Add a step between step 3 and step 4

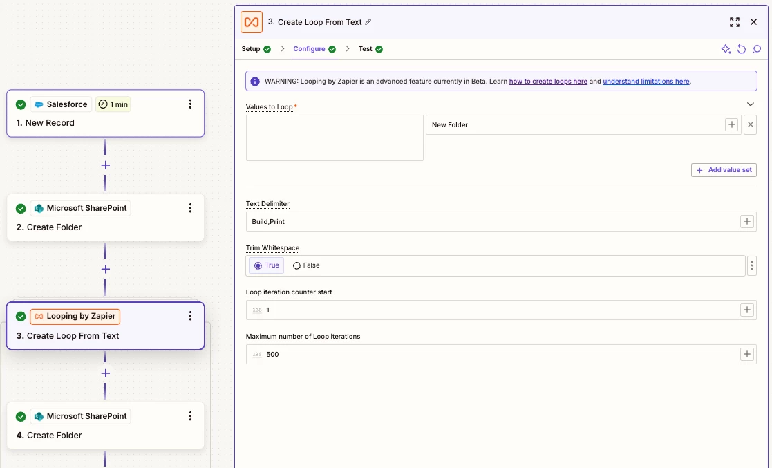tap(105, 373)
